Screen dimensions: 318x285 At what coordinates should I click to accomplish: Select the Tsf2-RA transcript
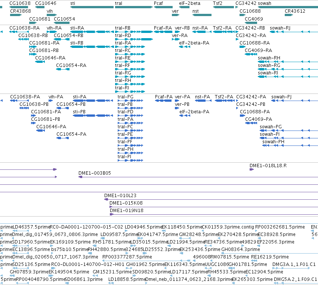point(223,32)
